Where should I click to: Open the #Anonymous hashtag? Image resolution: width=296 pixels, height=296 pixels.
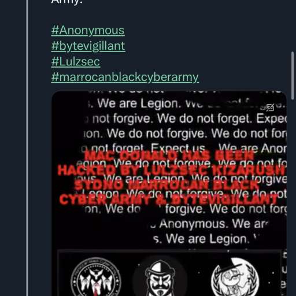(88, 31)
